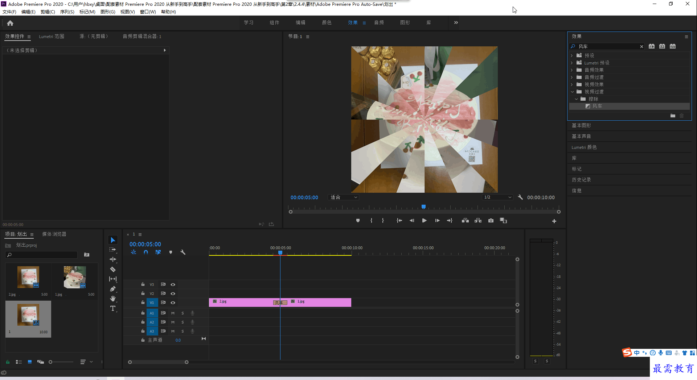Collapse the 擦除 subfolder
Screen dimensions: 697x380
pyautogui.click(x=576, y=99)
